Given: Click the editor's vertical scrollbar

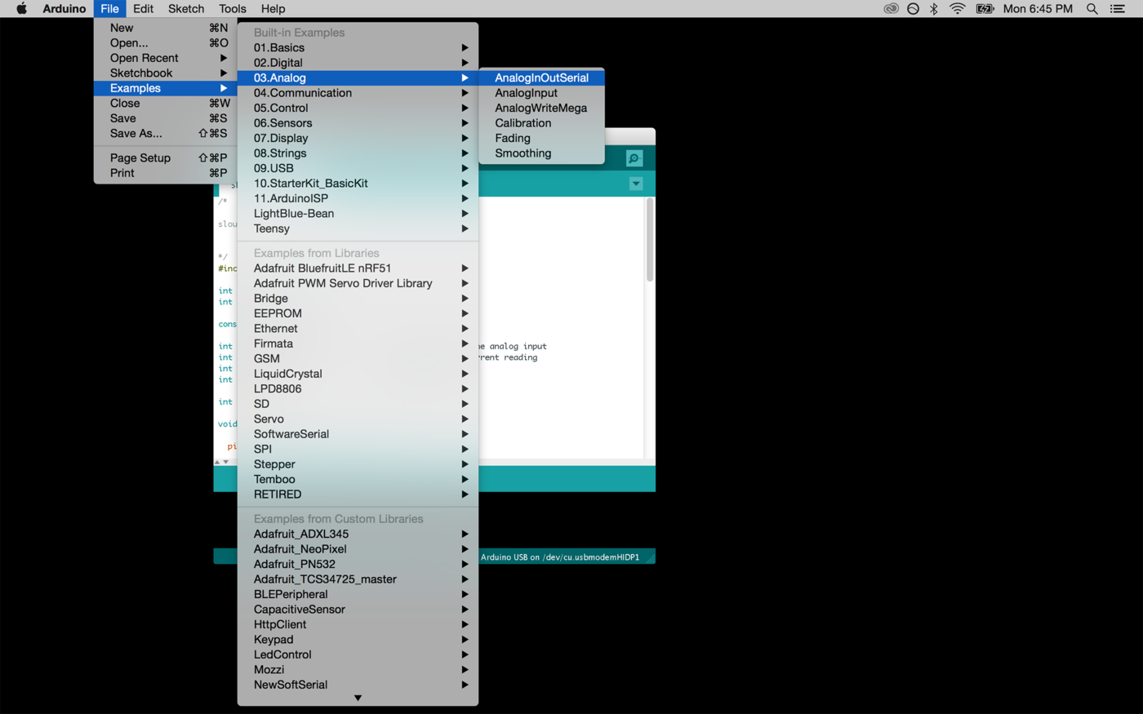Looking at the screenshot, I should pos(650,240).
